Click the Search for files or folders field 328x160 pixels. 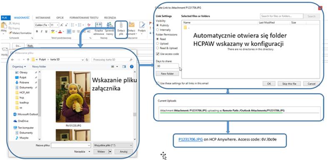point(282,16)
